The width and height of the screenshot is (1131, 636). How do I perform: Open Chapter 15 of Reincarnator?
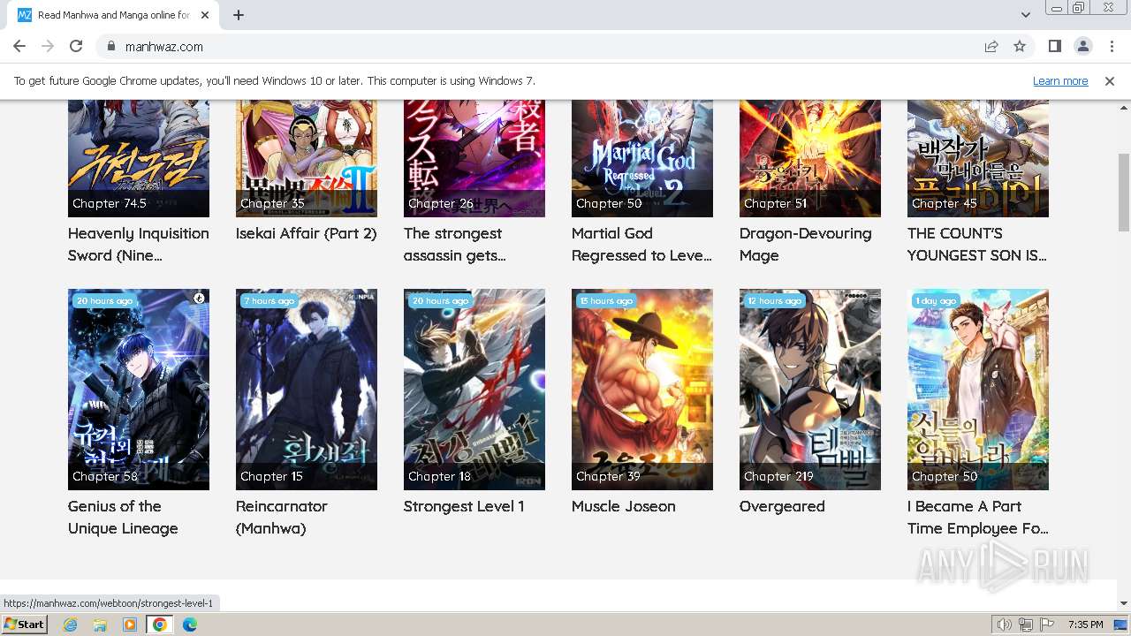271,476
